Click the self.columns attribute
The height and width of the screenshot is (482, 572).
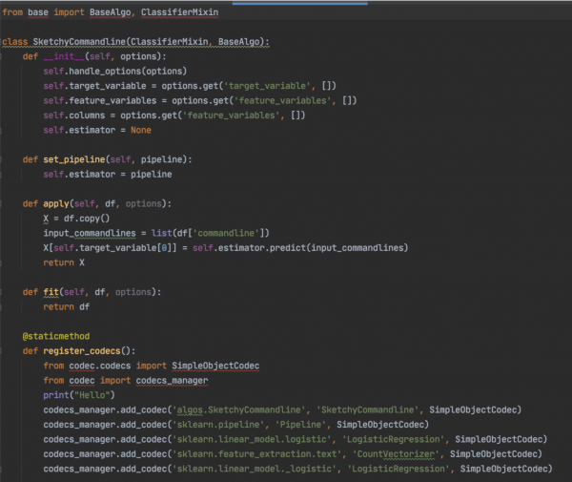pos(74,115)
